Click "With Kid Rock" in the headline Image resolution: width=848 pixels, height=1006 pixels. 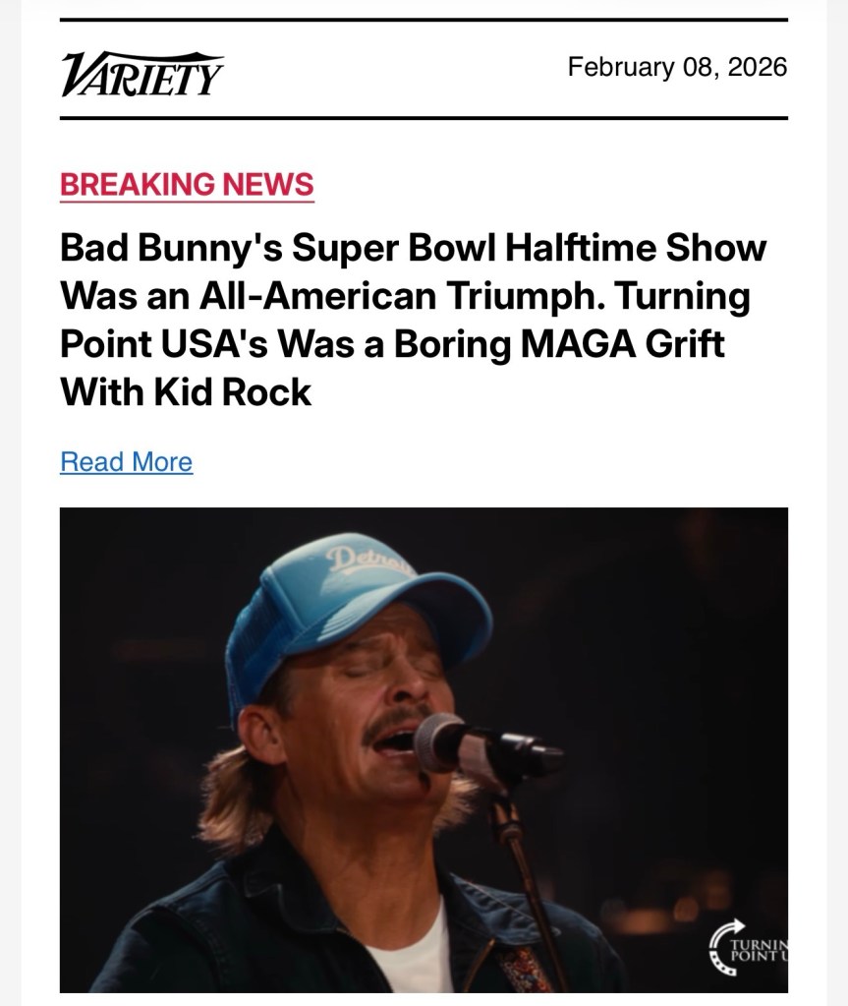186,391
